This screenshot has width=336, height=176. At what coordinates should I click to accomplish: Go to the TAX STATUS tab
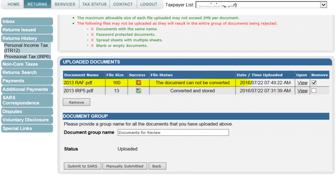(94, 4)
